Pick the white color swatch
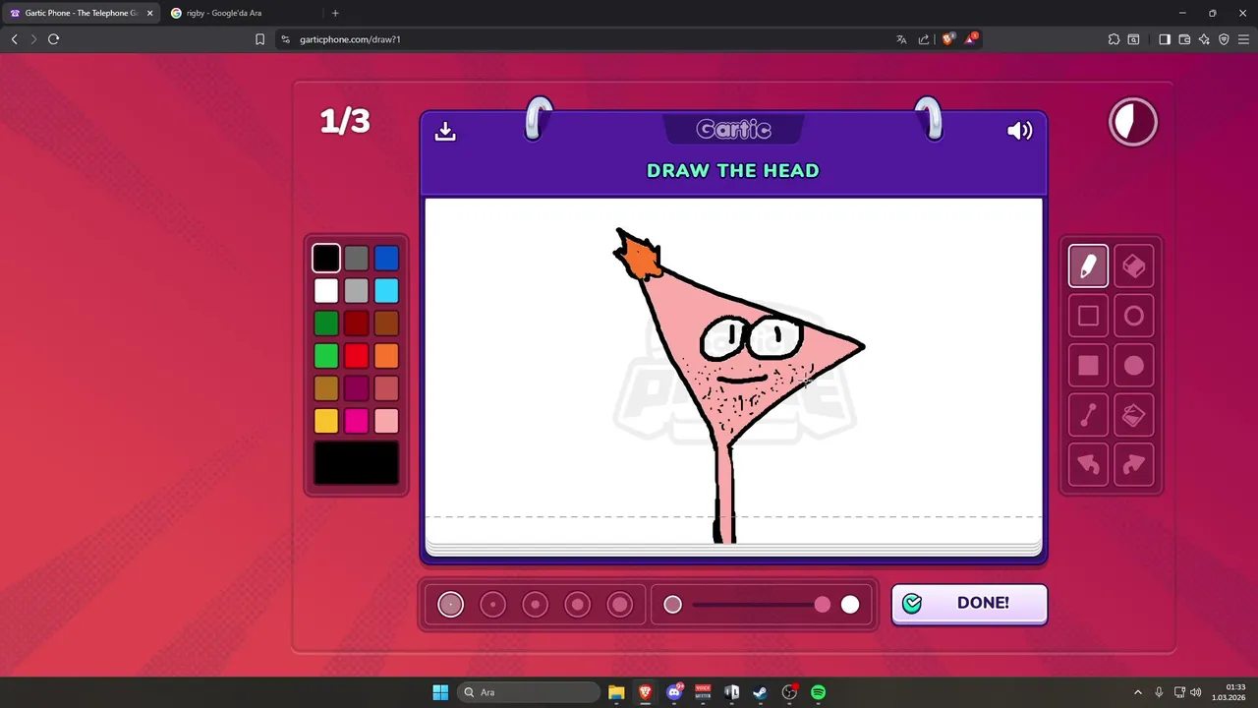 tap(326, 291)
